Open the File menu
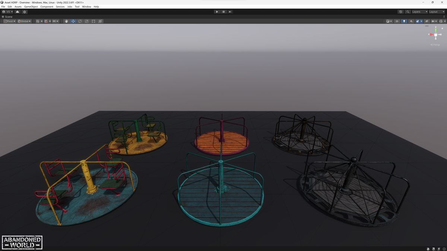 click(x=3, y=7)
